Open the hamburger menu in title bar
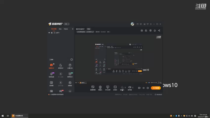Image resolution: width=210 pixels, height=118 pixels. (x=151, y=24)
